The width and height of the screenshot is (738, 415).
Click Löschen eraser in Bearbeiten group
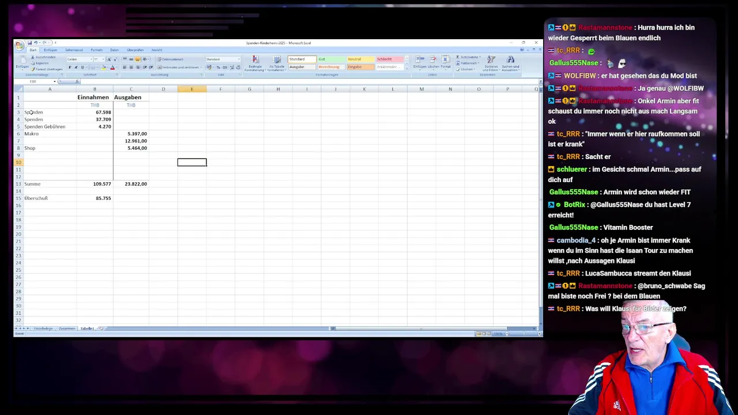[x=457, y=69]
